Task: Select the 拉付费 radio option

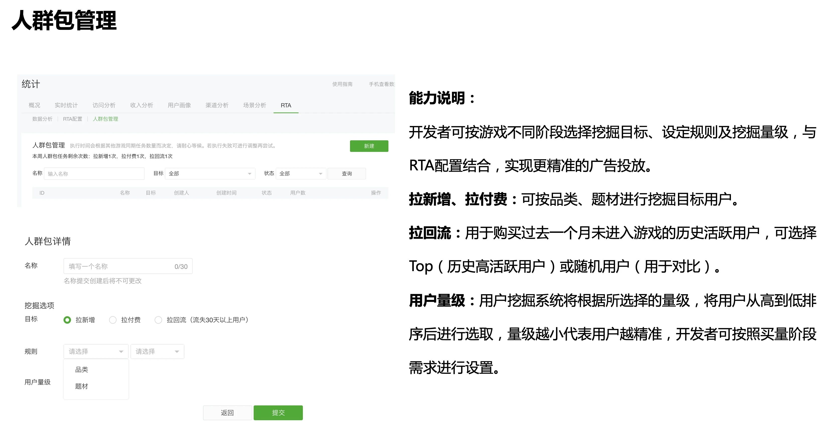Action: point(113,320)
